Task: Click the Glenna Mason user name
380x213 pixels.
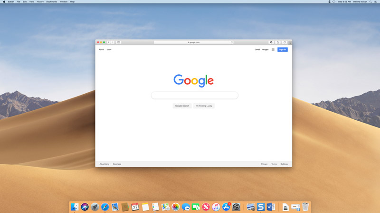Action: coord(360,2)
